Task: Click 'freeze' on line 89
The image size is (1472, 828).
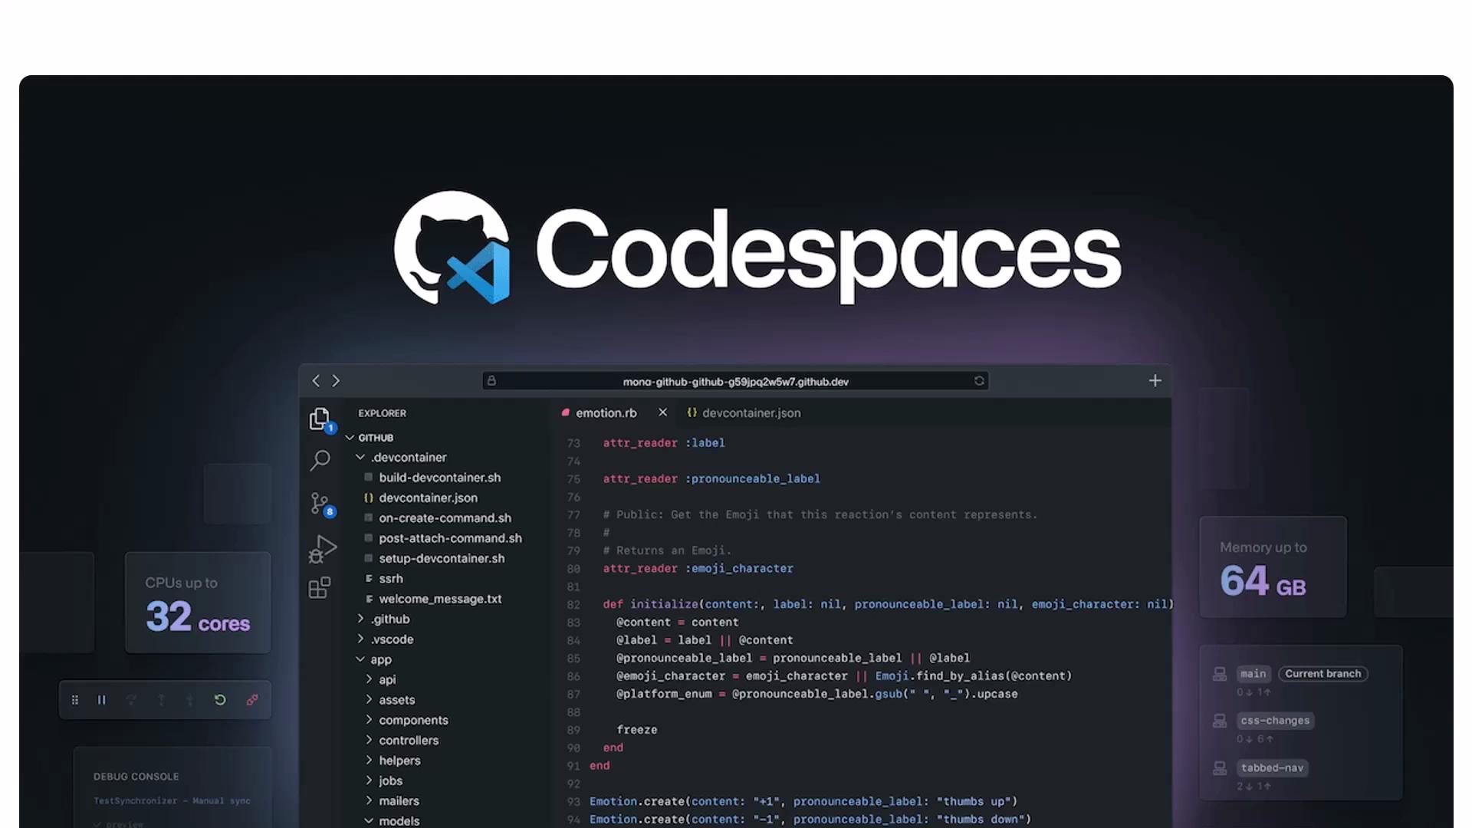Action: (x=636, y=730)
